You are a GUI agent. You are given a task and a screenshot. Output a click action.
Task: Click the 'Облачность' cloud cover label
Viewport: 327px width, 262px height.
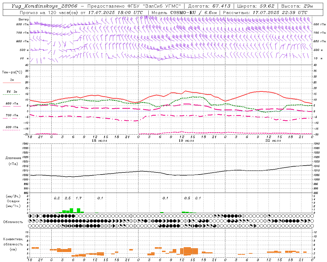tap(13, 222)
